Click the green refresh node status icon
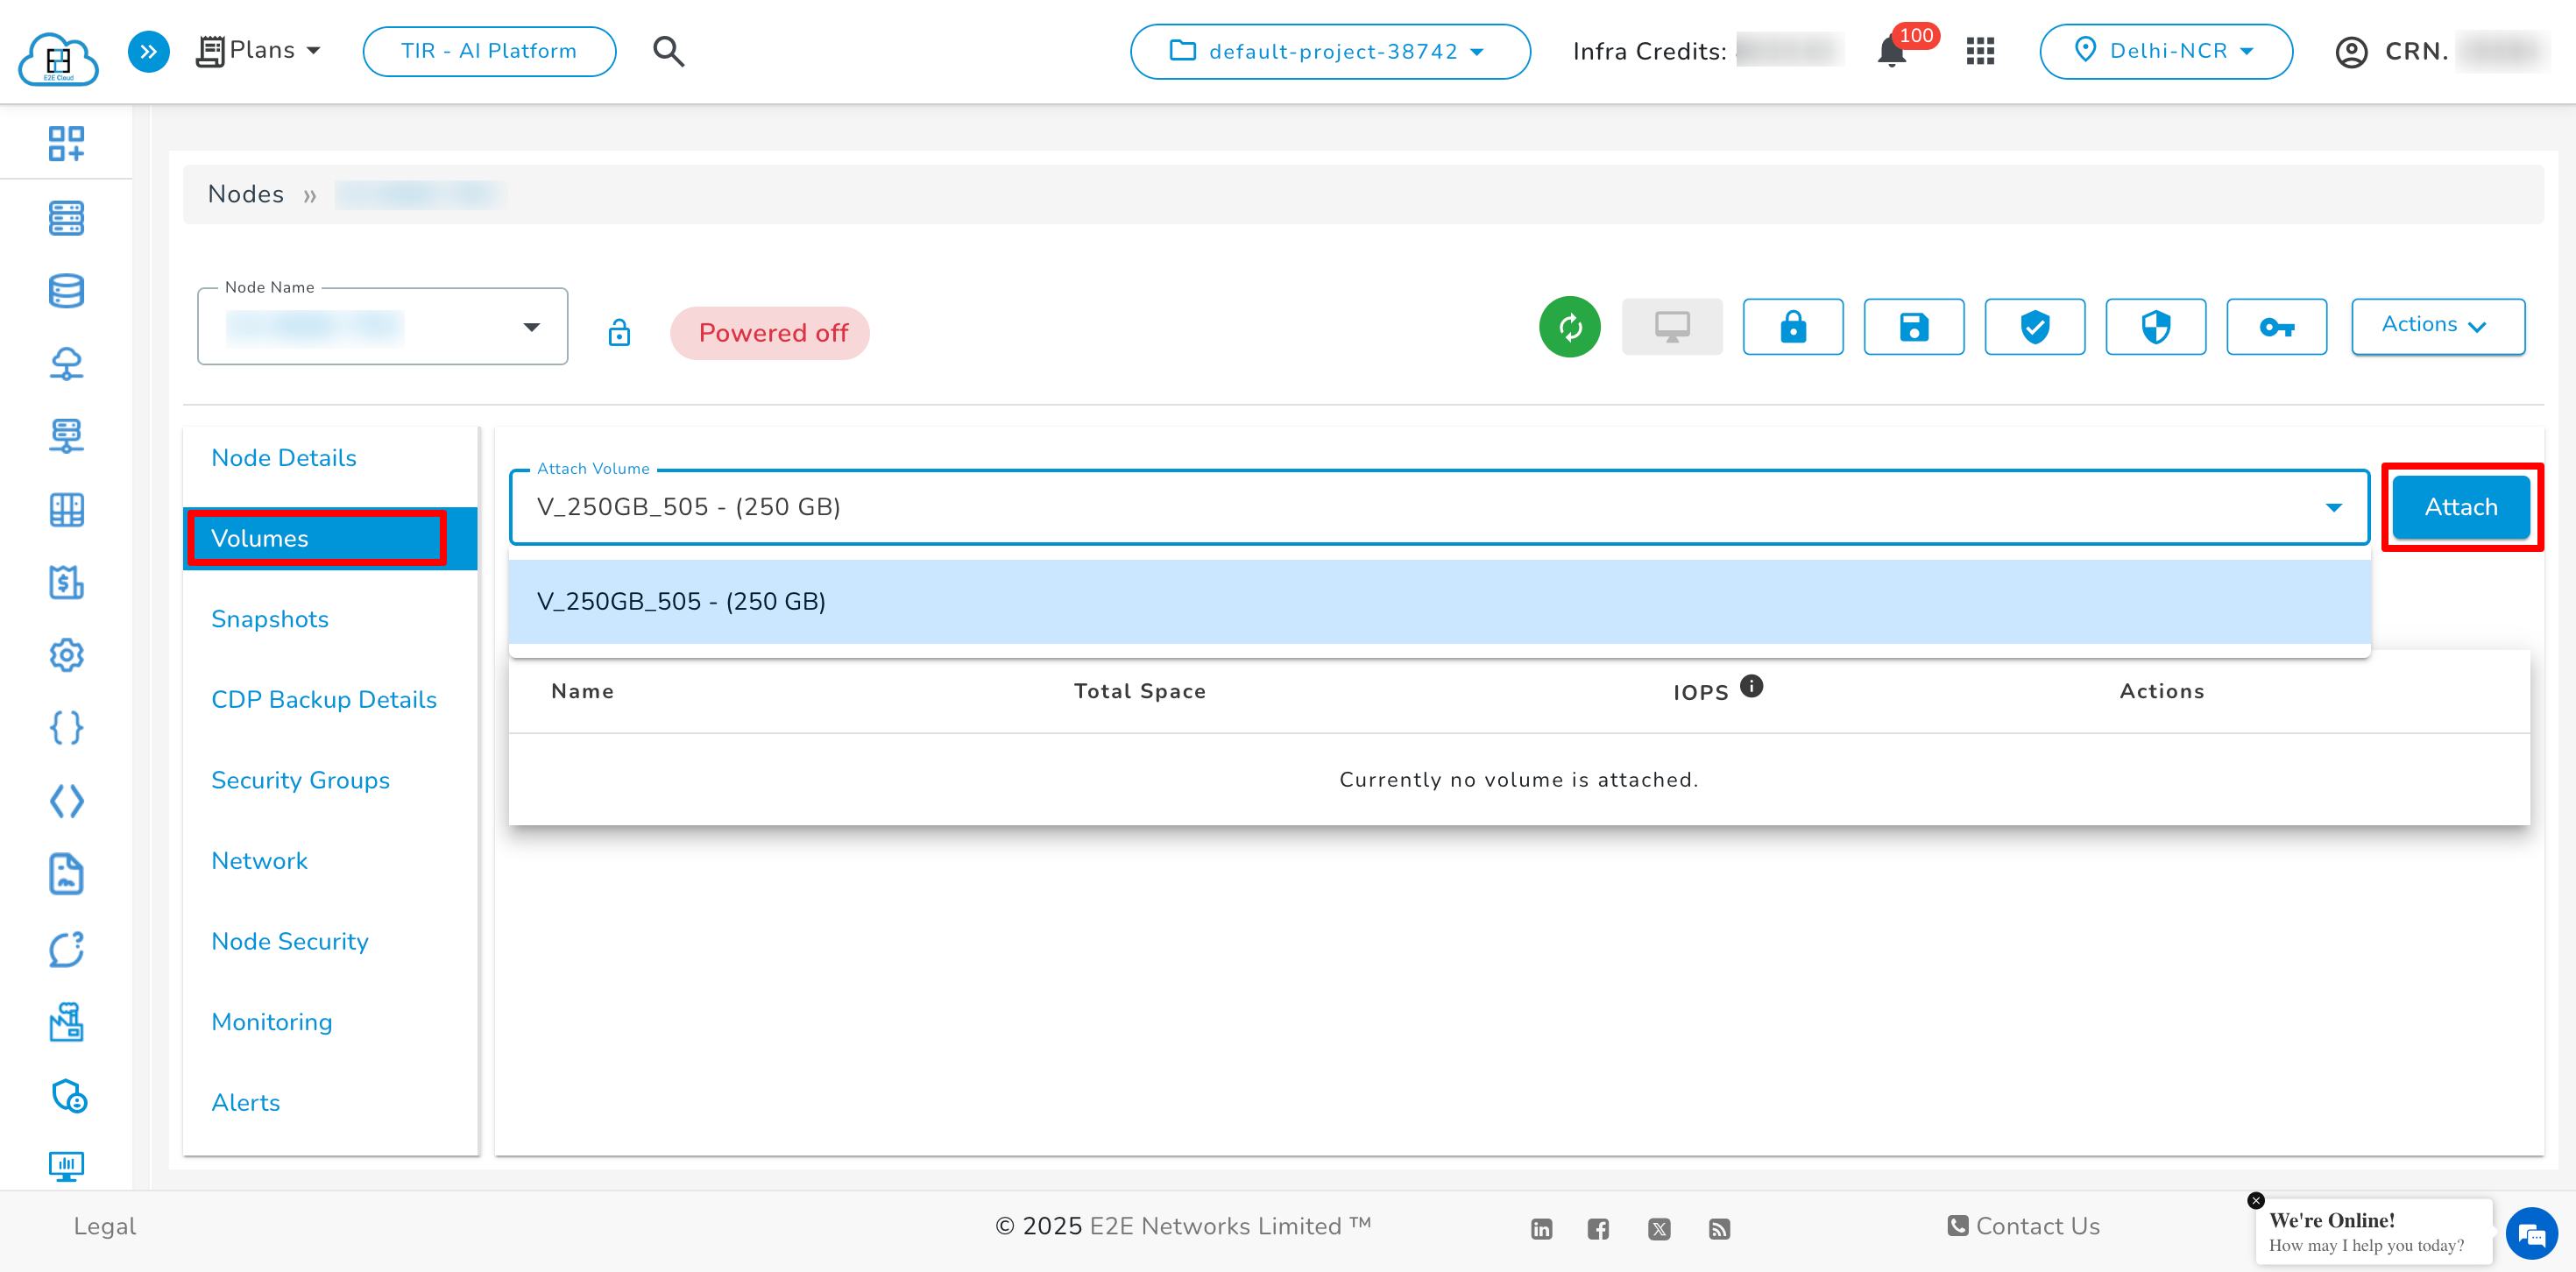The width and height of the screenshot is (2576, 1272). coord(1569,327)
